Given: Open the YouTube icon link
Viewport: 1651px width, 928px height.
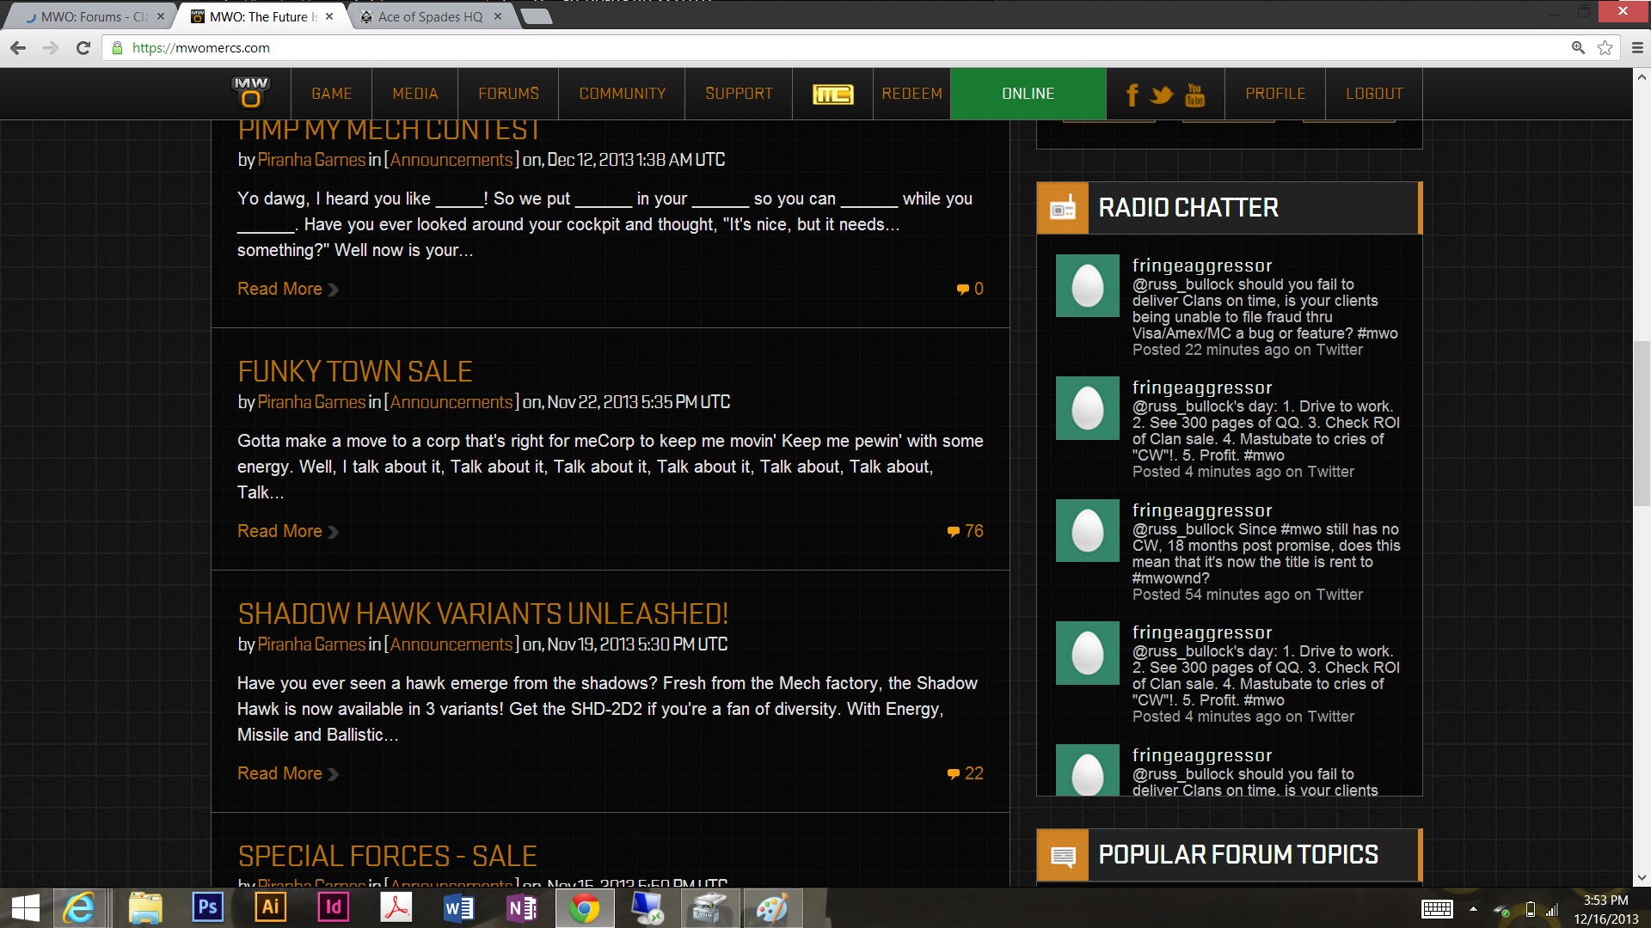Looking at the screenshot, I should point(1194,95).
